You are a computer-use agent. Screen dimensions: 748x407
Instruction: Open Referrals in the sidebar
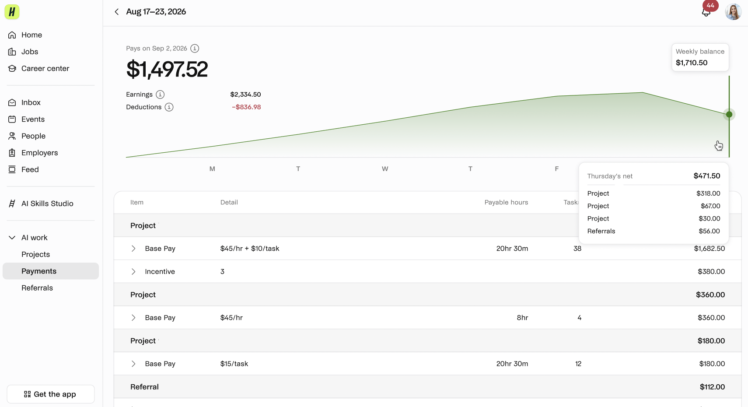tap(37, 288)
